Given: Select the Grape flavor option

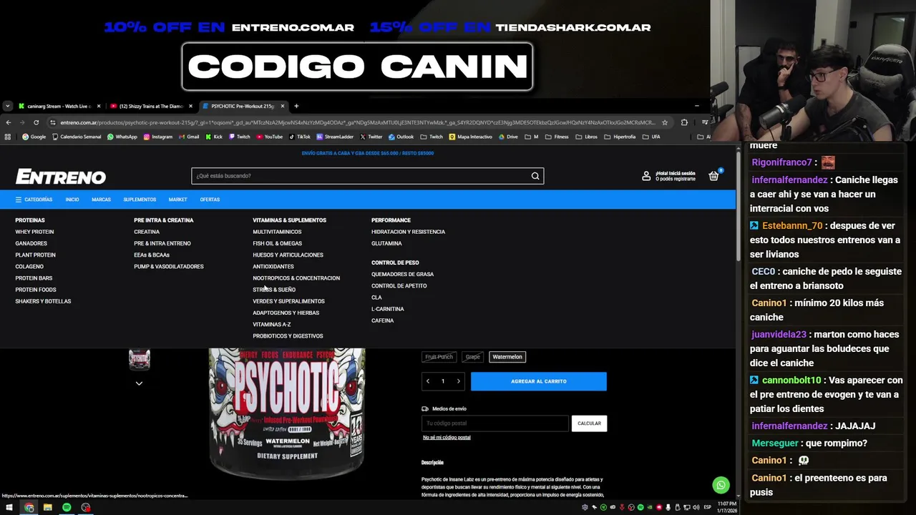Looking at the screenshot, I should pos(472,356).
